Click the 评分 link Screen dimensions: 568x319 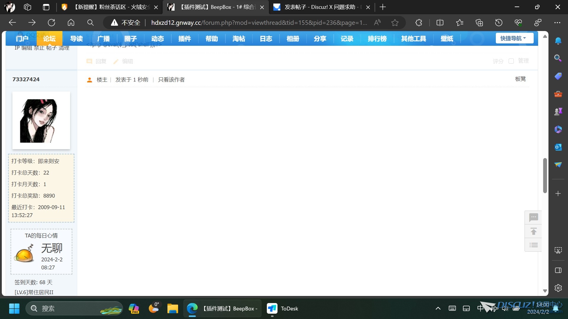point(498,61)
